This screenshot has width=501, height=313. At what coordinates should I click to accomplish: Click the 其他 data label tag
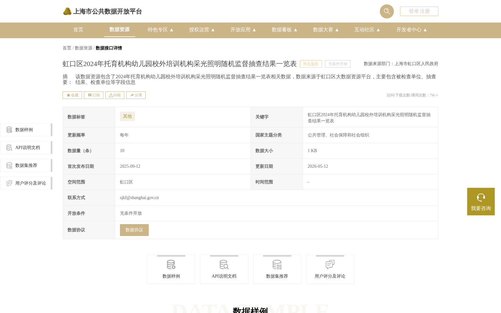click(127, 116)
